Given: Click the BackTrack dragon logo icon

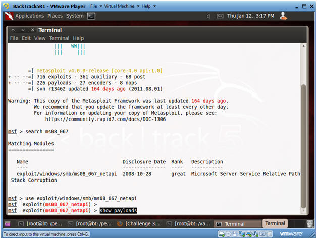Looking at the screenshot, I should [9, 16].
